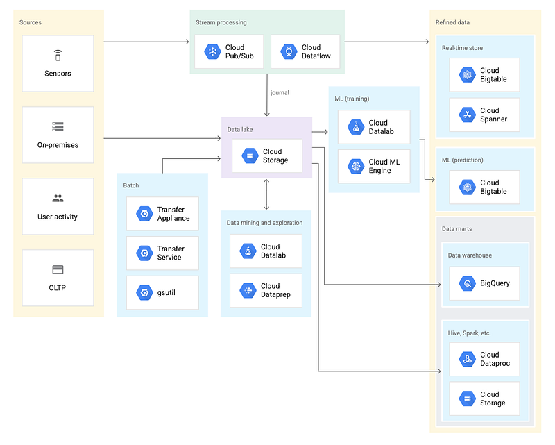Click the Stream processing group title
The width and height of the screenshot is (555, 445).
[221, 22]
